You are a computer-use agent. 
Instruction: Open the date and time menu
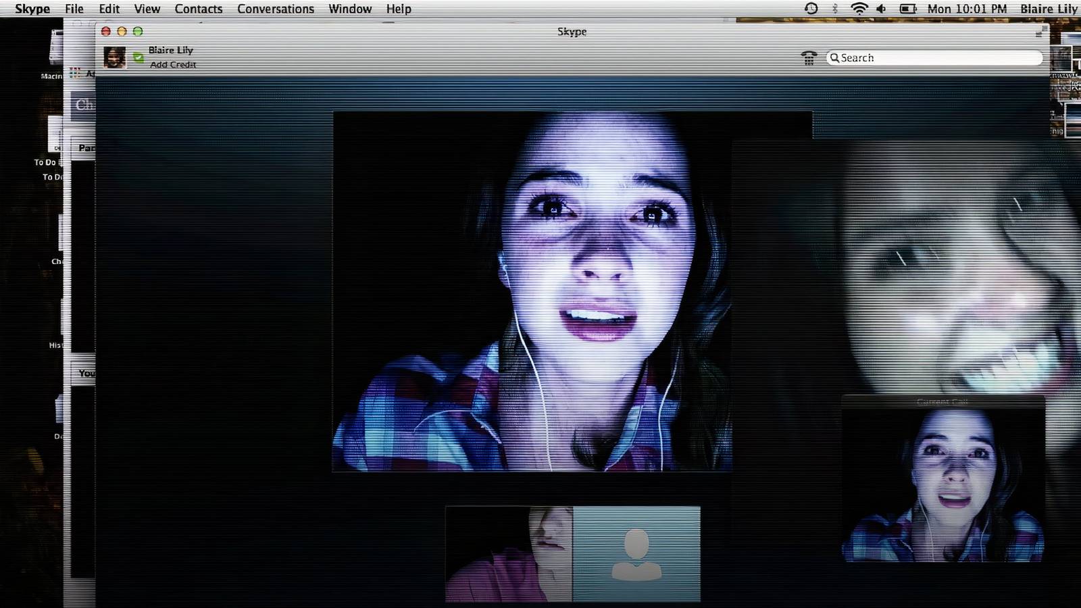click(967, 9)
